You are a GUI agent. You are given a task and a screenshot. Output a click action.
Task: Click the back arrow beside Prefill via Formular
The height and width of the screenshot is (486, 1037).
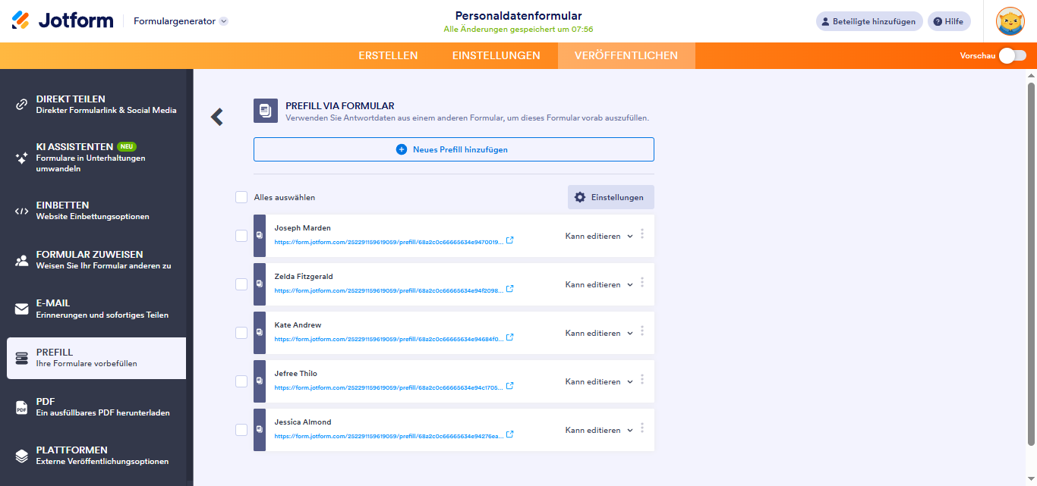tap(217, 117)
